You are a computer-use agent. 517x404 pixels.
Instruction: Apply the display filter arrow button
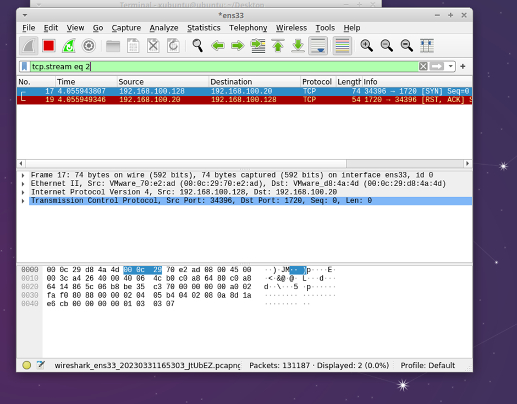pyautogui.click(x=437, y=66)
